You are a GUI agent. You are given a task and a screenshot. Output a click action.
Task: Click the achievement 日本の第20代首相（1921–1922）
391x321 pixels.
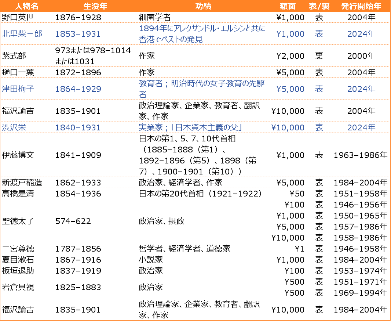coord(201,194)
